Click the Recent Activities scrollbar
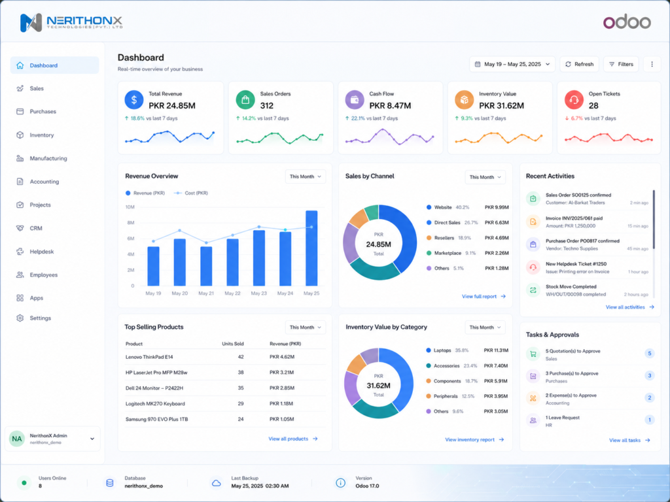Image resolution: width=670 pixels, height=502 pixels. (x=654, y=220)
